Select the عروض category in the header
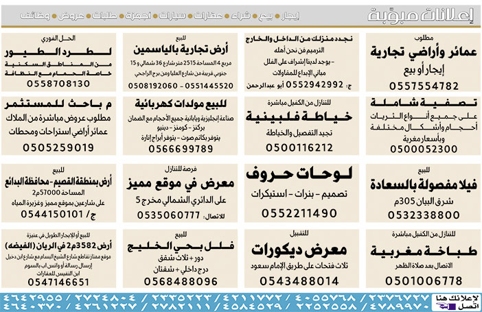The image size is (482, 312). (71, 15)
